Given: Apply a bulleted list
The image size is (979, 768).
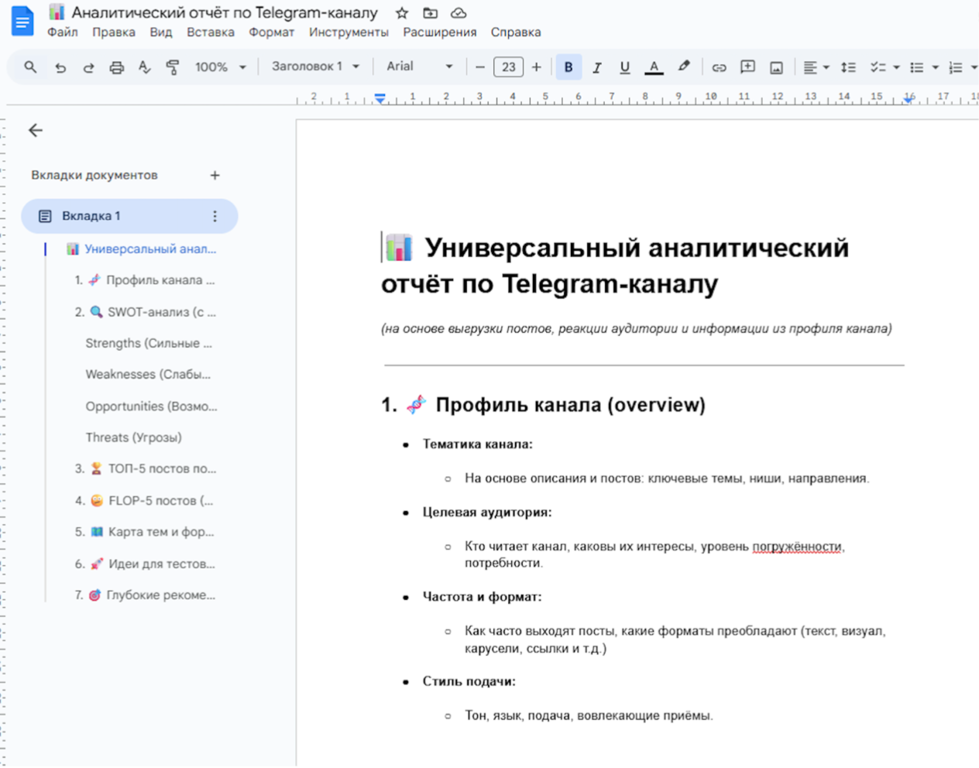Looking at the screenshot, I should (917, 67).
